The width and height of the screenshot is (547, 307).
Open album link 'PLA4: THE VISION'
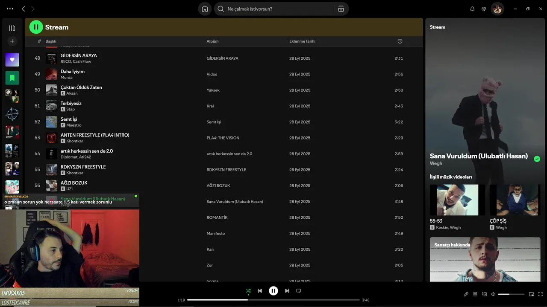click(x=223, y=138)
